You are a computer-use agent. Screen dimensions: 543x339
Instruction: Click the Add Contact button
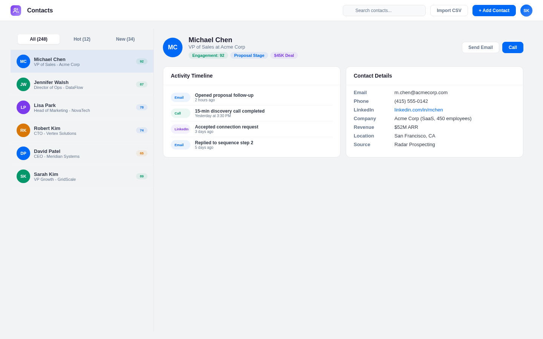494,11
